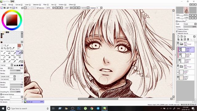Select the Layer 15 row
197x111 pixels.
[x=187, y=61]
